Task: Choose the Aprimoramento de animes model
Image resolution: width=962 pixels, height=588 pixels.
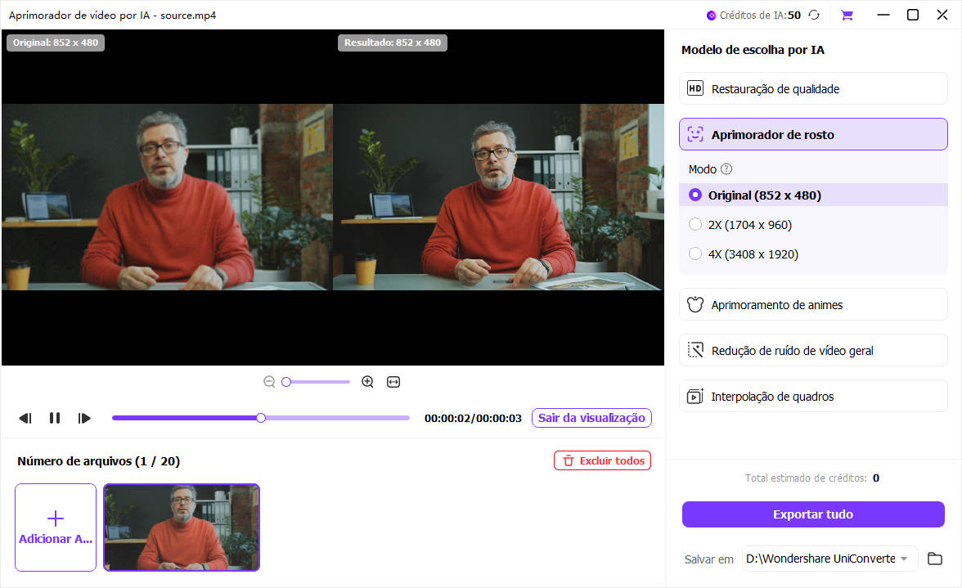Action: (x=813, y=305)
